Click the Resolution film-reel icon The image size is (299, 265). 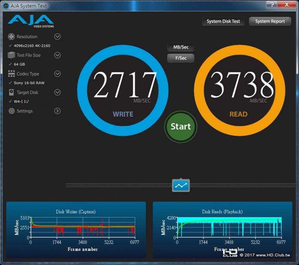click(x=11, y=37)
